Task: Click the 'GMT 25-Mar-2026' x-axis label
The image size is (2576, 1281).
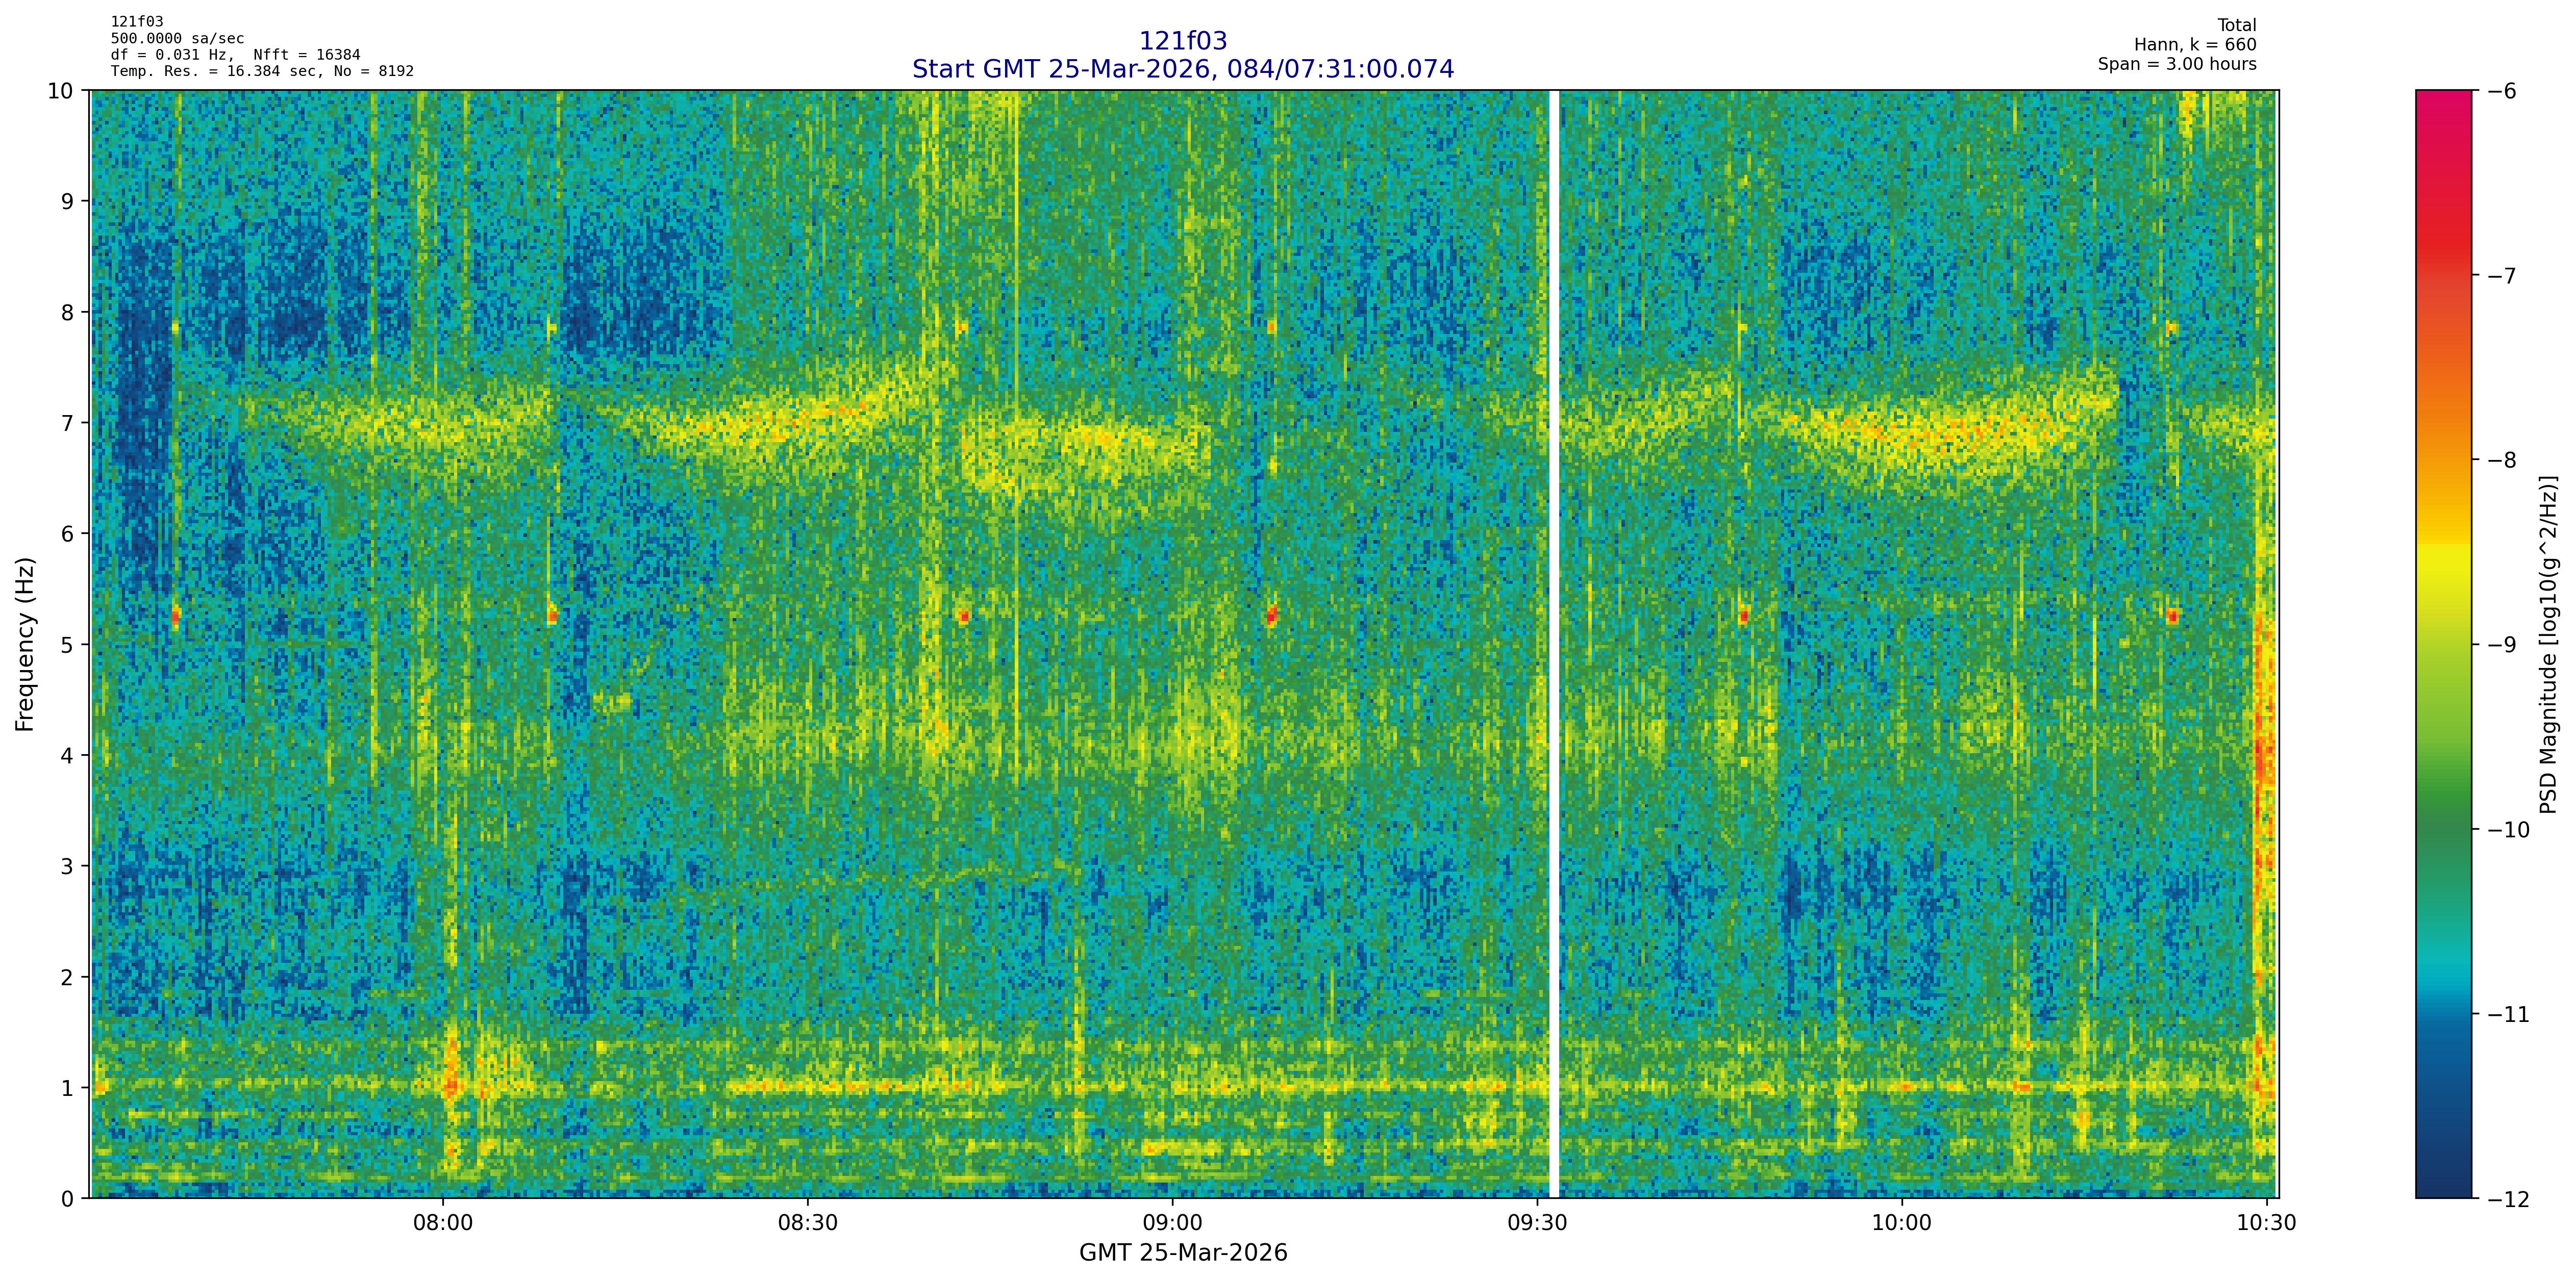Action: 1183,1253
